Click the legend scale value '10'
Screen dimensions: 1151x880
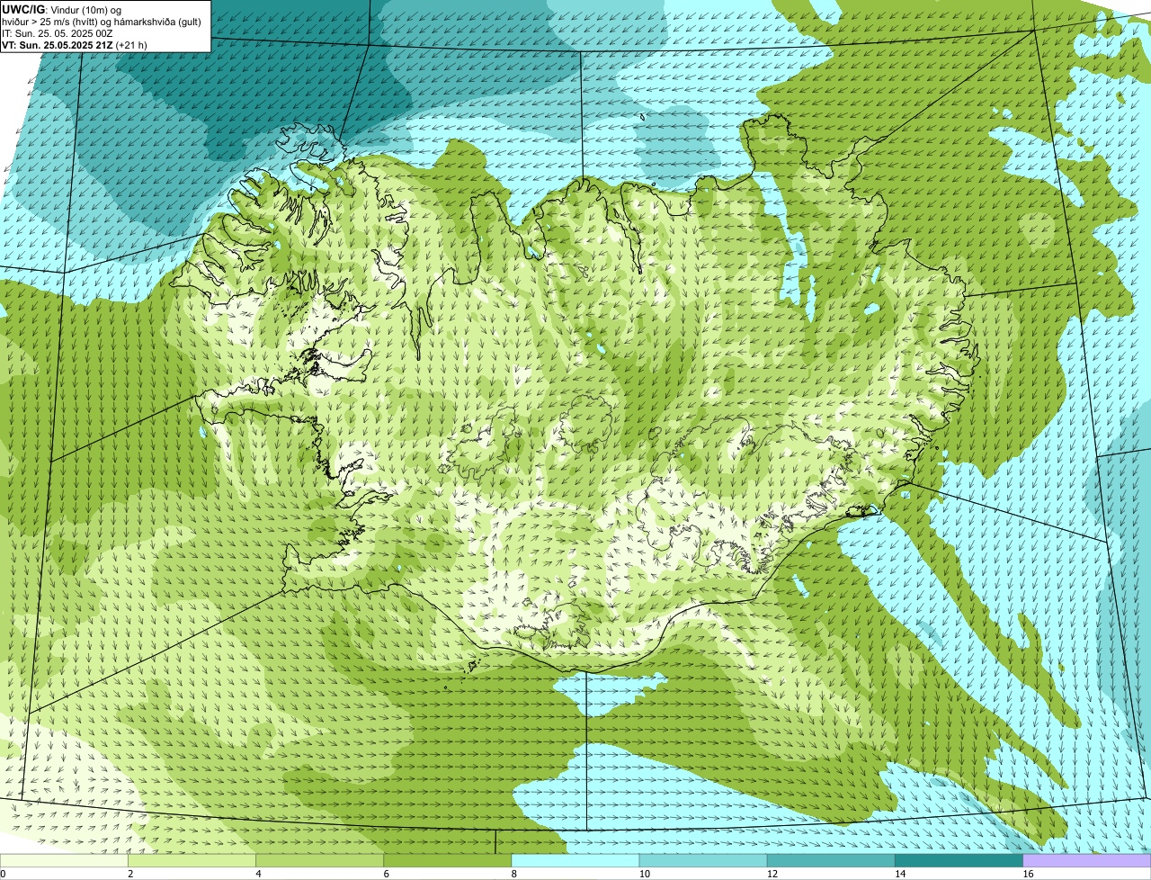(x=644, y=874)
